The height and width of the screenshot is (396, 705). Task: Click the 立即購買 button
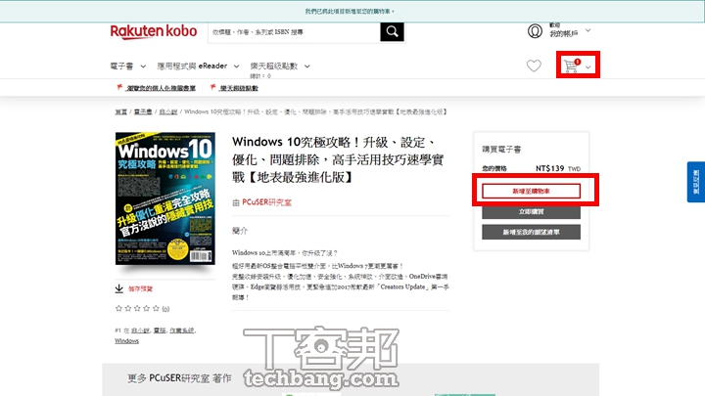(x=531, y=211)
